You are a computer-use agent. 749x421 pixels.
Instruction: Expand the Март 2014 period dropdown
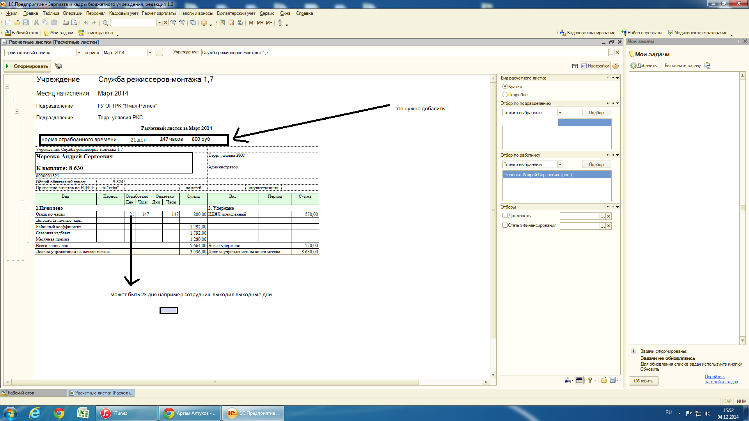click(x=150, y=53)
